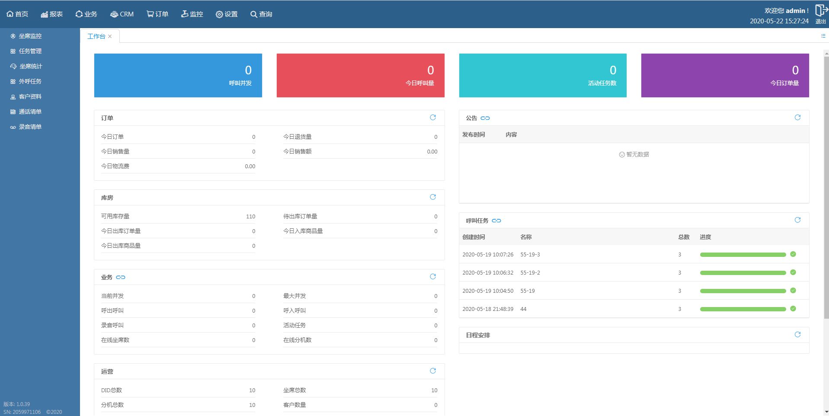The height and width of the screenshot is (416, 829).
Task: Refresh the 公告 announcements panel
Action: [797, 118]
